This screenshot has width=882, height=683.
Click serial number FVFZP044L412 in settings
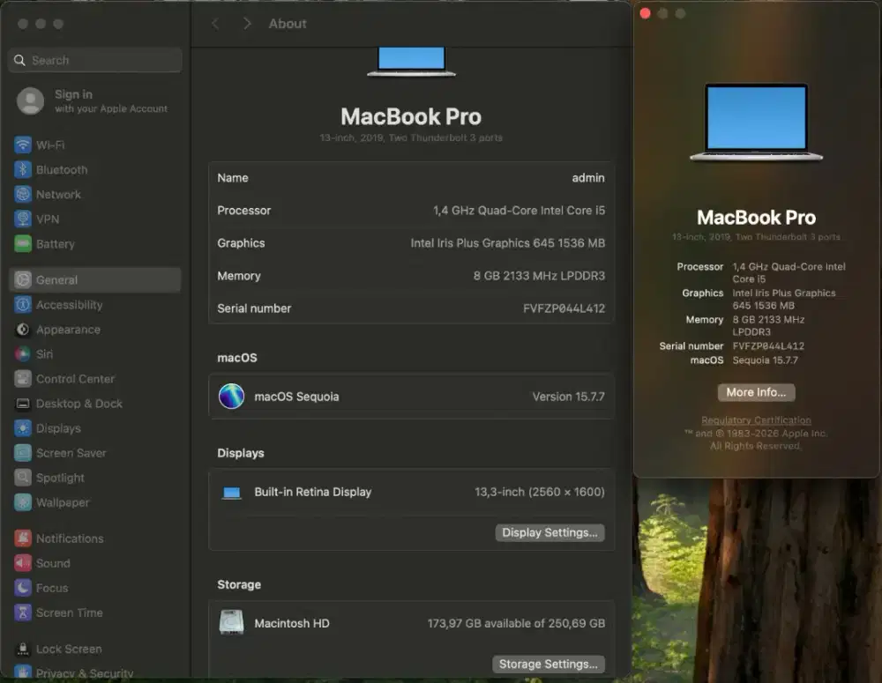click(564, 308)
